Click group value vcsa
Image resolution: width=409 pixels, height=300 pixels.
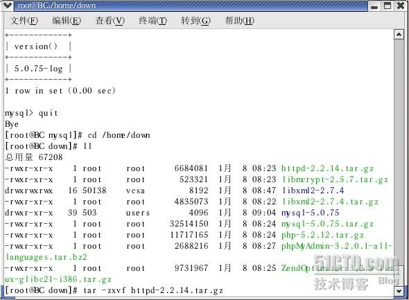click(135, 191)
